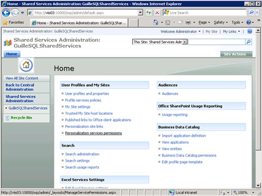Screen dimensions: 262x196
Task: Open Import application definition
Action: point(184,136)
